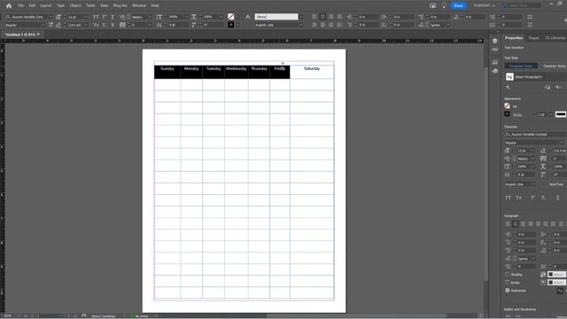This screenshot has width=567, height=319.
Task: Toggle Superscript in the Control bar
Action: coord(105,17)
